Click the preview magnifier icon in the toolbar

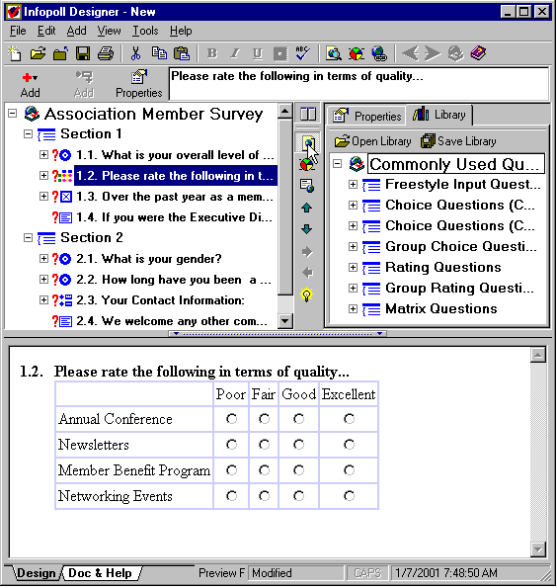(333, 53)
